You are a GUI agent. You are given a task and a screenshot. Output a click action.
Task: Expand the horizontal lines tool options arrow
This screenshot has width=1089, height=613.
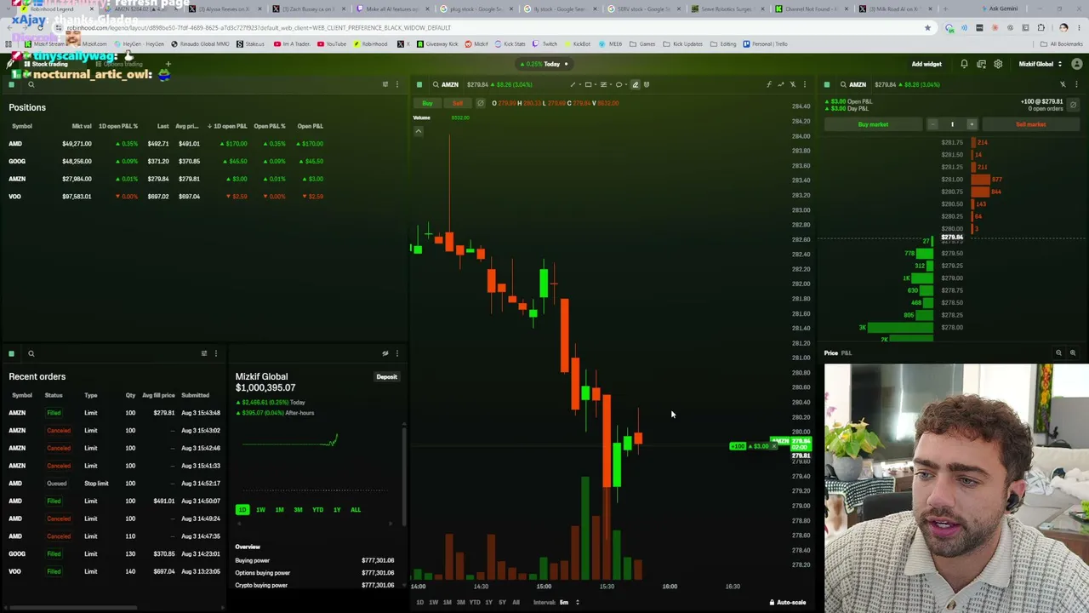click(x=610, y=84)
